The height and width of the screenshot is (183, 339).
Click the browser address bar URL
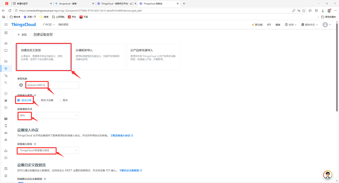[80, 10]
